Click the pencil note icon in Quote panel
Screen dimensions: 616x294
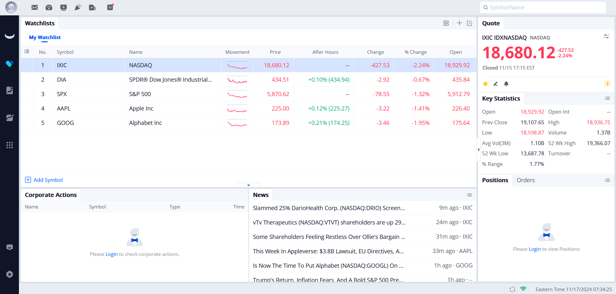click(x=496, y=84)
